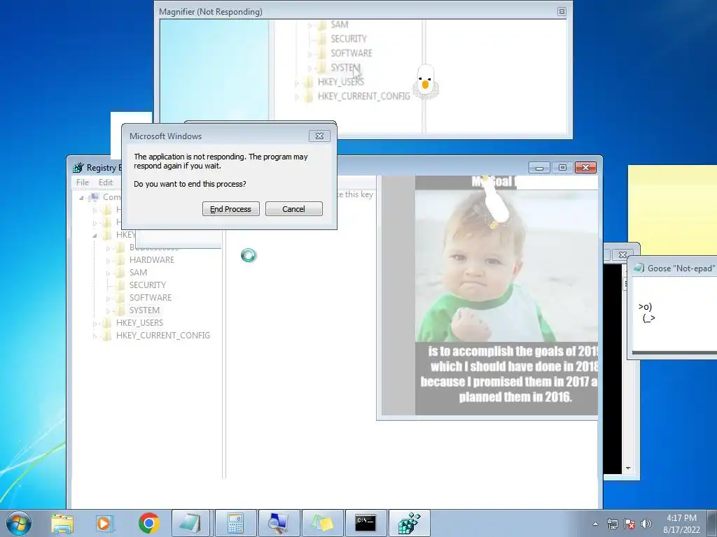Switch to Command Prompt taskbar item
This screenshot has height=537, width=717.
coord(366,523)
